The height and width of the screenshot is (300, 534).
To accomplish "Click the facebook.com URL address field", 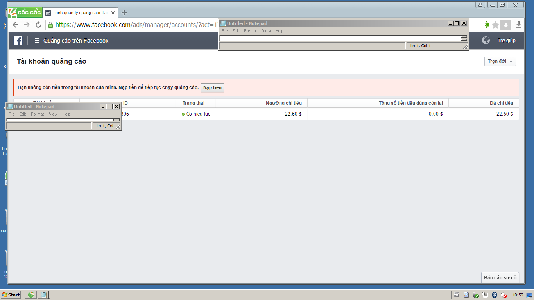I will click(137, 25).
